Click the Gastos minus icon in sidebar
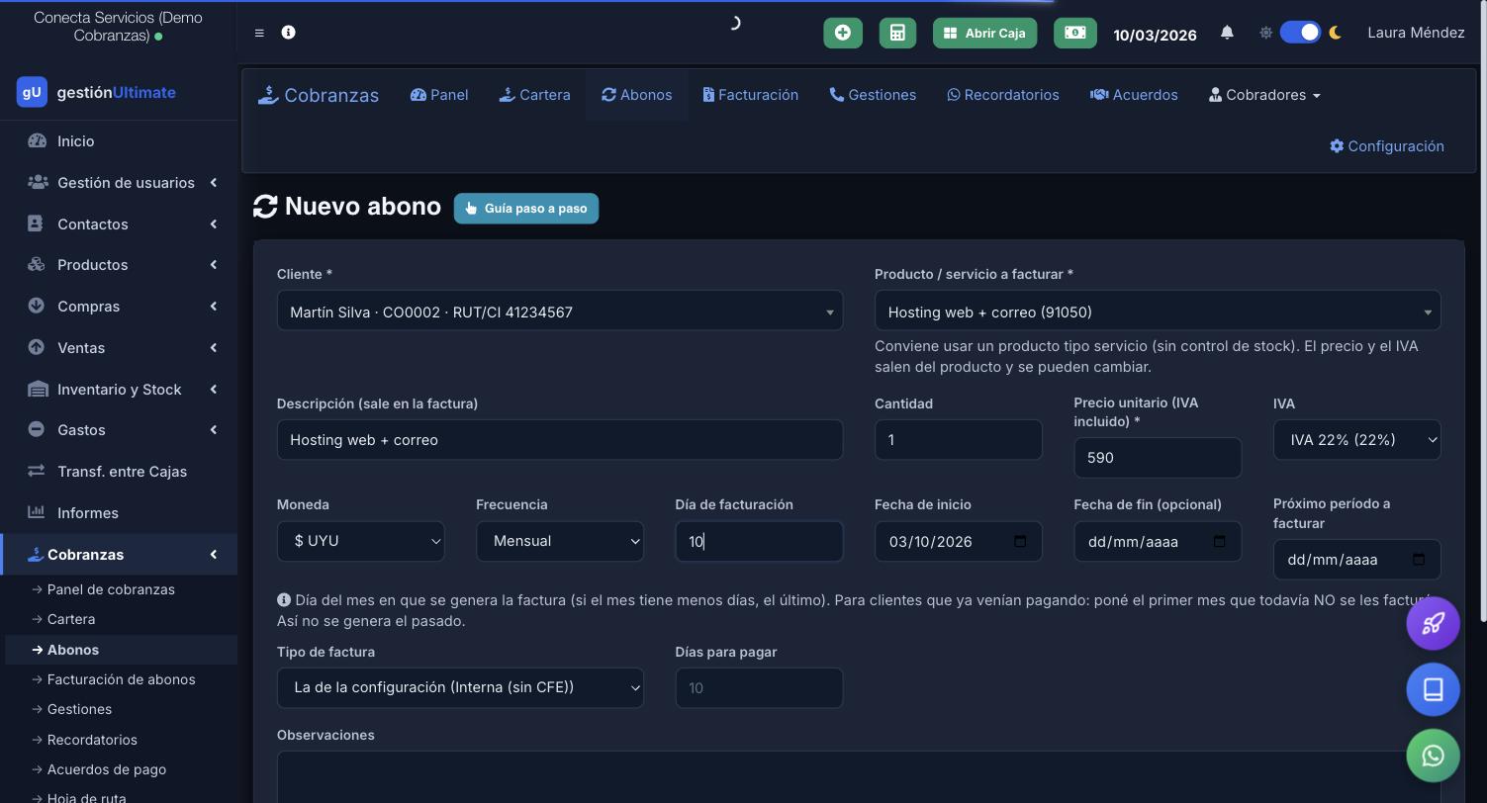The height and width of the screenshot is (803, 1487). [37, 430]
